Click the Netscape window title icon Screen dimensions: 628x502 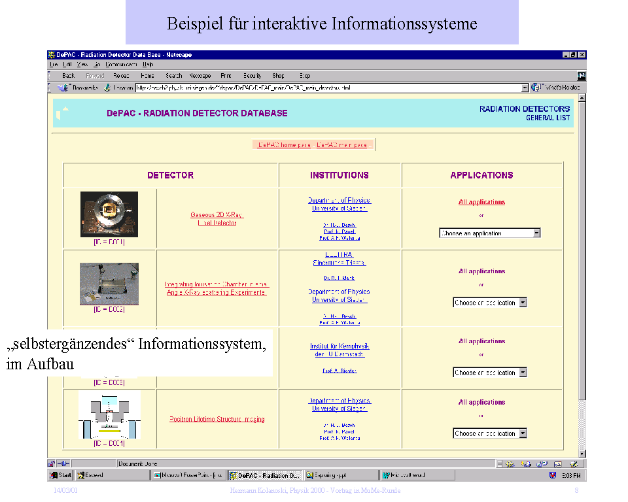coord(51,55)
